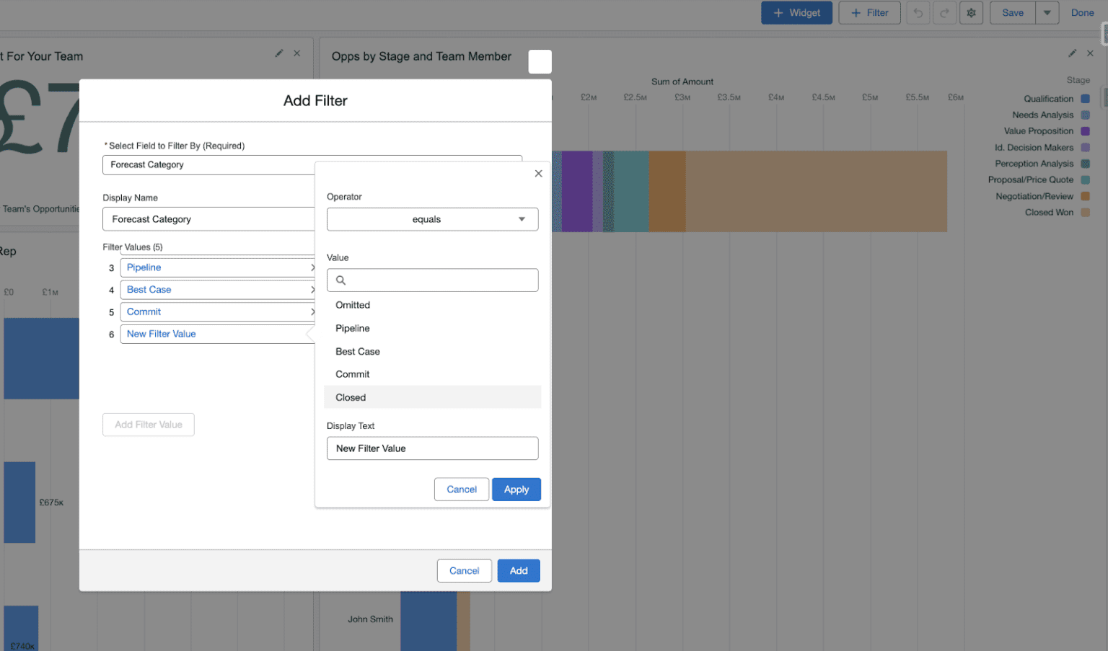Click the + Widget button
The height and width of the screenshot is (651, 1108).
[796, 13]
